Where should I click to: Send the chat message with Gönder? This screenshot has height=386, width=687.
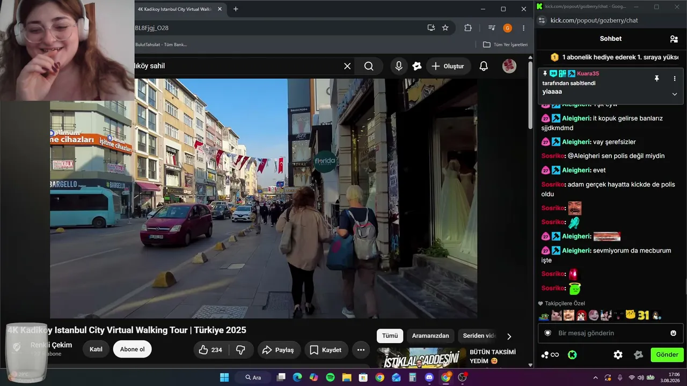[667, 354]
